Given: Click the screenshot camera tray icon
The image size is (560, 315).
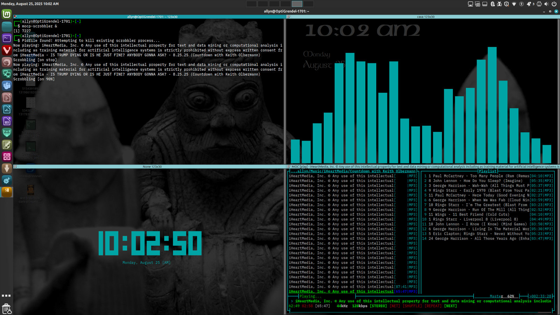Looking at the screenshot, I should click(x=477, y=4).
